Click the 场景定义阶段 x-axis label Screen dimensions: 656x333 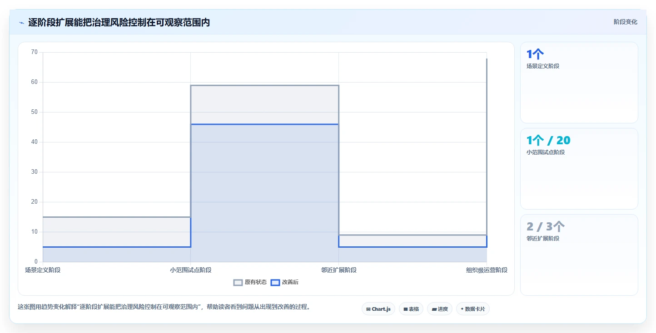(x=43, y=270)
